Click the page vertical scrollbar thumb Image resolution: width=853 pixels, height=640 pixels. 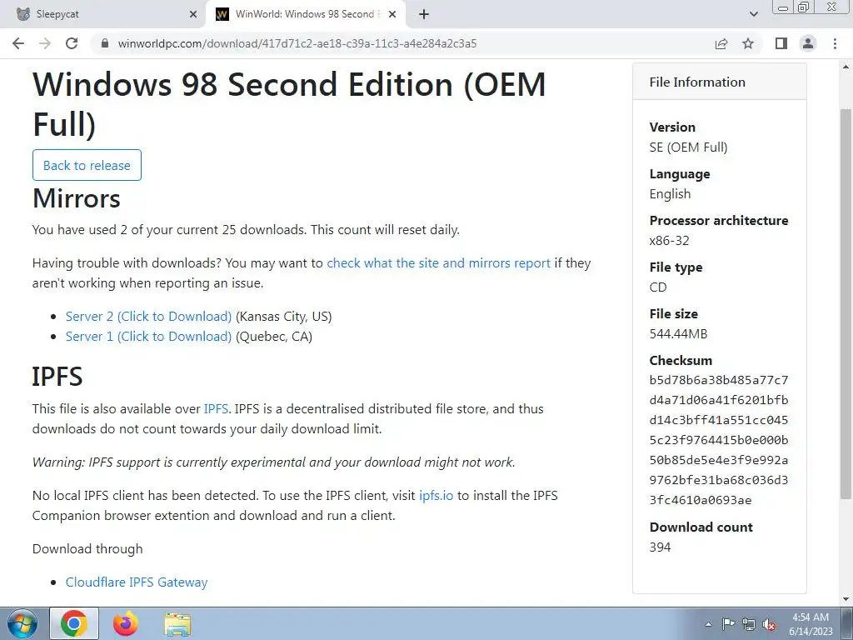pyautogui.click(x=846, y=303)
